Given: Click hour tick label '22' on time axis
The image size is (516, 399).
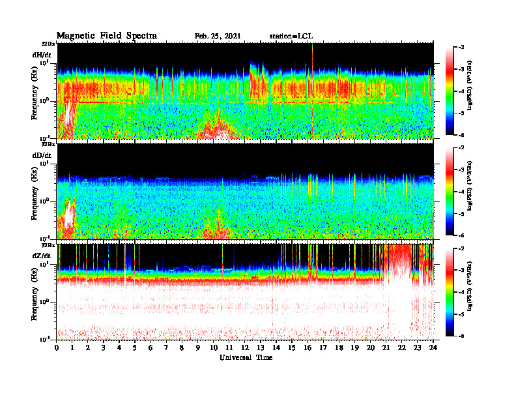Looking at the screenshot, I should [x=402, y=347].
